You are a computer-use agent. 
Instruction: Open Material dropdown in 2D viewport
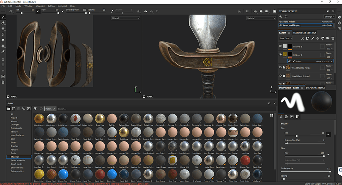(125, 18)
